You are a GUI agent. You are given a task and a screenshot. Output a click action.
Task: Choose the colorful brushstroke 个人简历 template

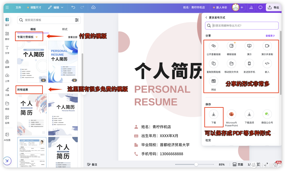point(32,114)
